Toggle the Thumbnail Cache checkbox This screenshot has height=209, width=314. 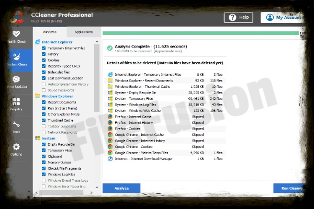tap(43, 120)
